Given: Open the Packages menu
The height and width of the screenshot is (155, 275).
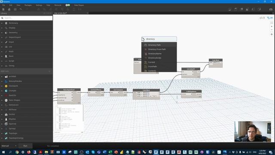Looking at the screenshot, I should tap(28, 5).
